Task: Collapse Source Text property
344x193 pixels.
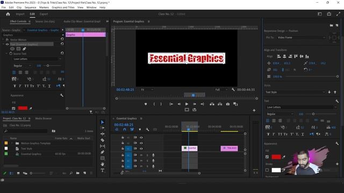Action: coord(6,54)
